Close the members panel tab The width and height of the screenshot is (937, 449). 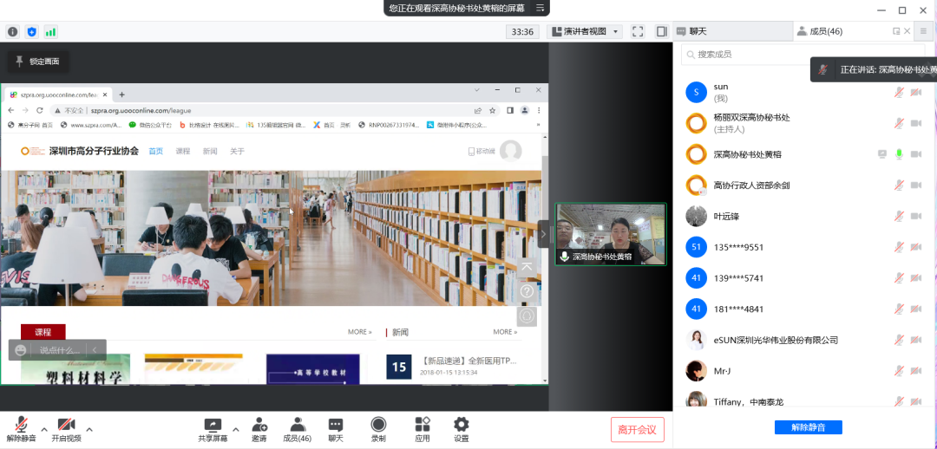click(x=908, y=32)
